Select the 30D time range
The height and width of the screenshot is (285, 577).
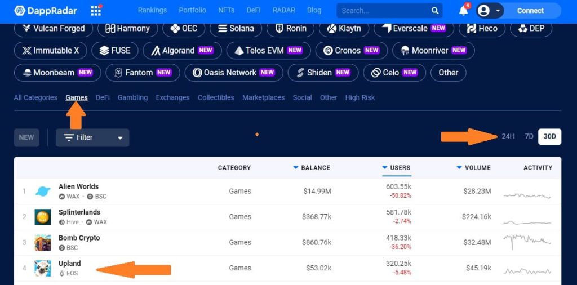tap(550, 136)
